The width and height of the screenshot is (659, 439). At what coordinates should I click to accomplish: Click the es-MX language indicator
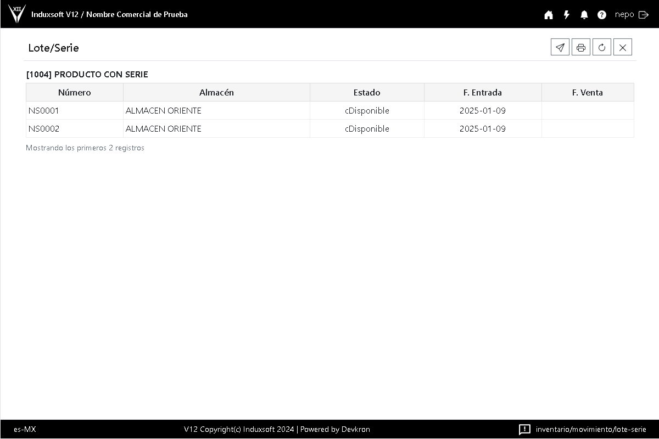pyautogui.click(x=25, y=429)
